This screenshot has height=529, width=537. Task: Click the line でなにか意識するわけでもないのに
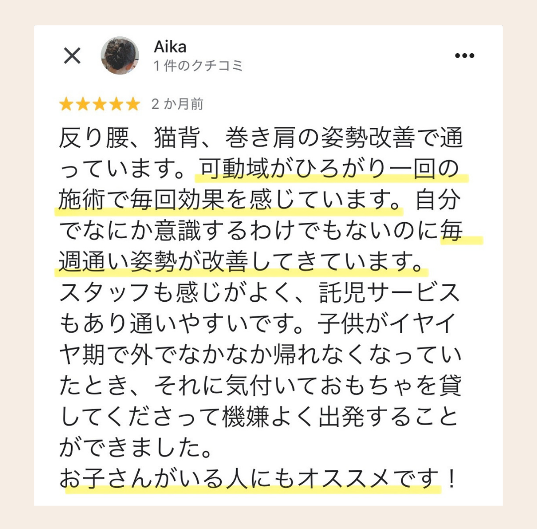(x=249, y=231)
